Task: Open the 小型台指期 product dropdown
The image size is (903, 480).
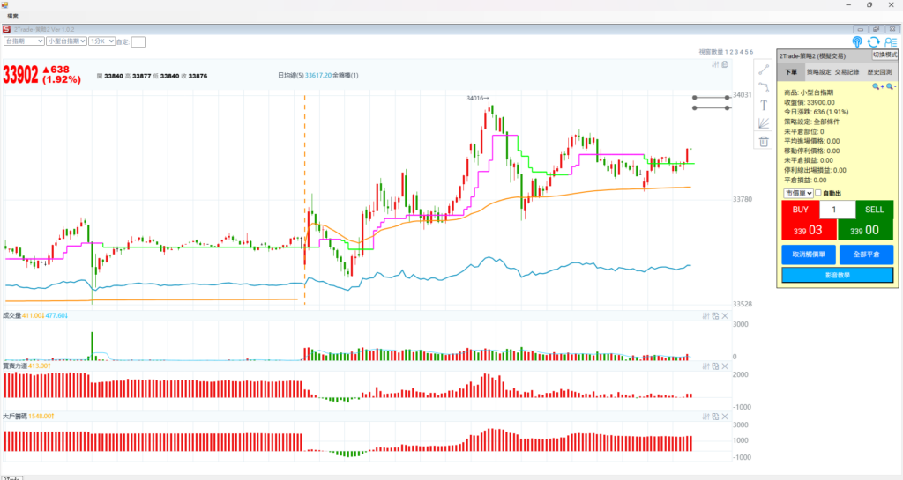Action: (66, 41)
